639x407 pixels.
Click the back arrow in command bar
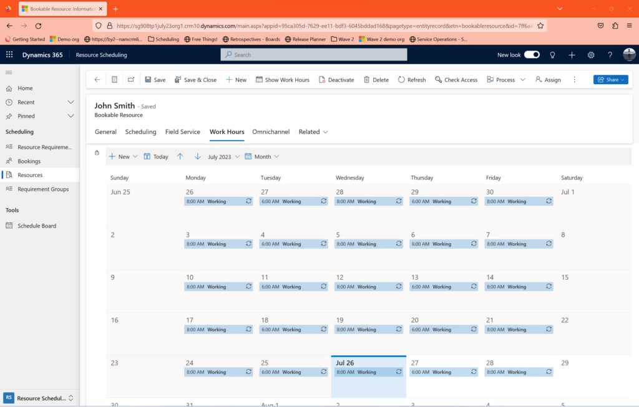pos(97,80)
